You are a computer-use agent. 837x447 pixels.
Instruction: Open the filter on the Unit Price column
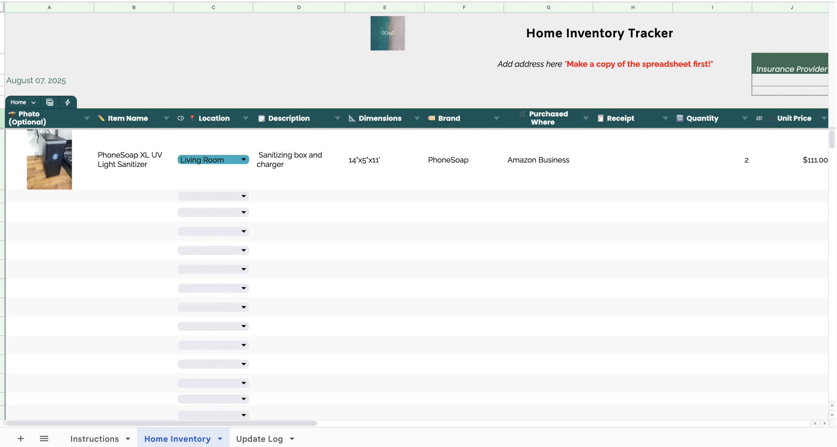[x=825, y=118]
